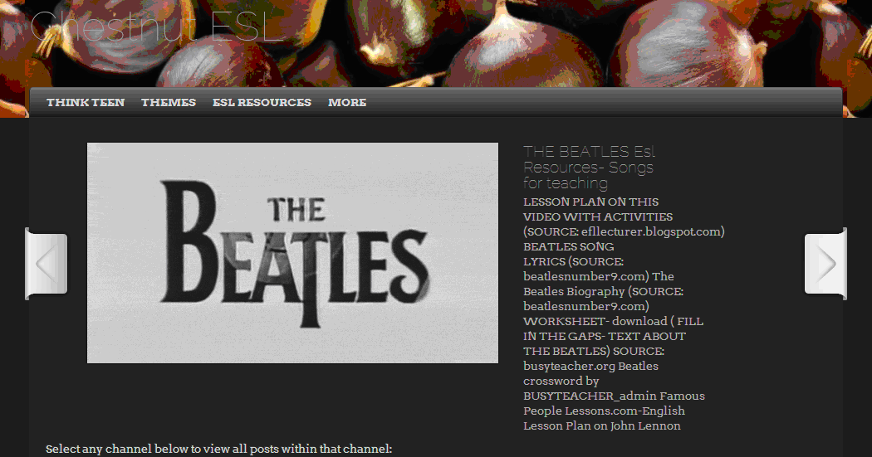
Task: Advance to the next slide with right arrow
Action: pos(825,264)
